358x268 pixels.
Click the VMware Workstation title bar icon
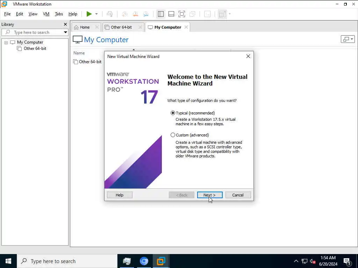click(x=4, y=4)
